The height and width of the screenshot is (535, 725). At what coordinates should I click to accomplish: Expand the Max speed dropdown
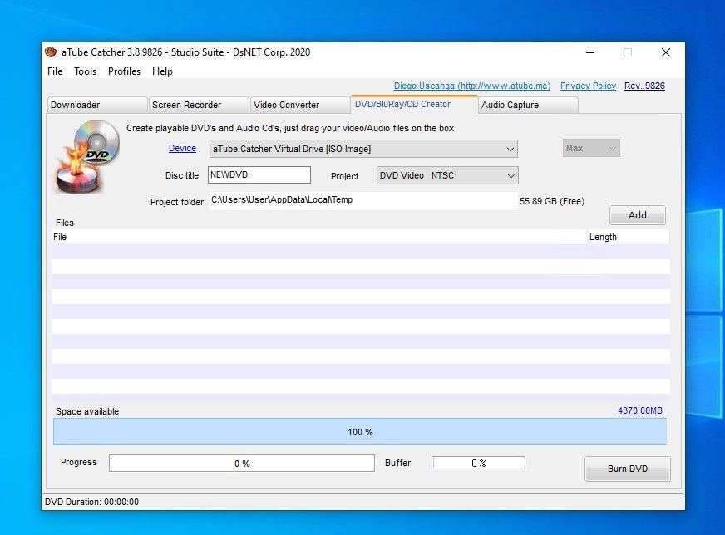coord(591,149)
